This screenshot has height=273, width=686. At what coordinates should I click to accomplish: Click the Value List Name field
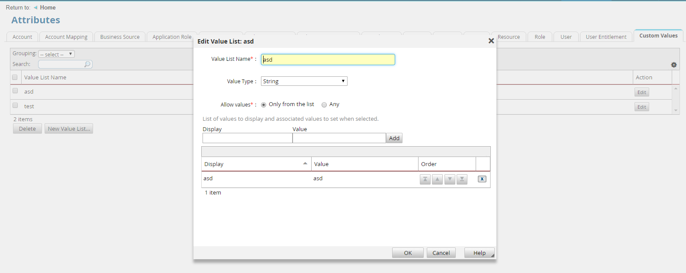point(328,60)
